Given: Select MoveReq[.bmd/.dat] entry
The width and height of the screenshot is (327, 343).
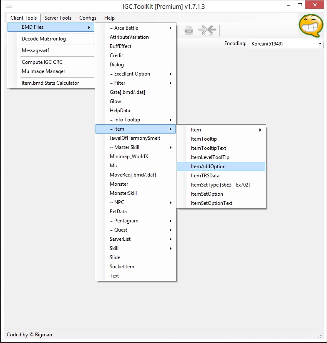Looking at the screenshot, I should 136,175.
